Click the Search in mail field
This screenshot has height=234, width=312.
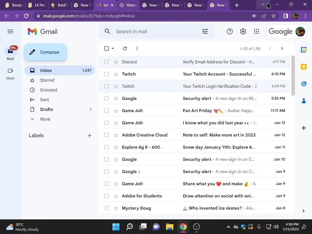click(x=156, y=31)
